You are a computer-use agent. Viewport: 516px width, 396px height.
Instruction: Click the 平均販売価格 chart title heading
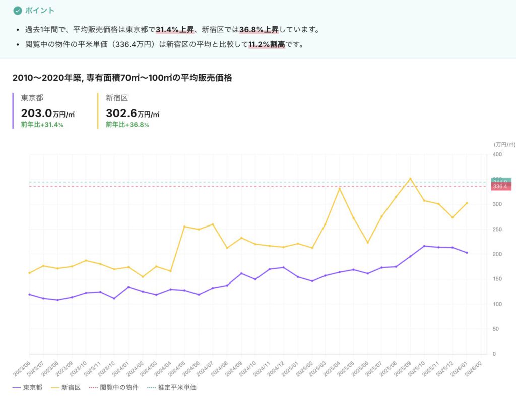122,78
